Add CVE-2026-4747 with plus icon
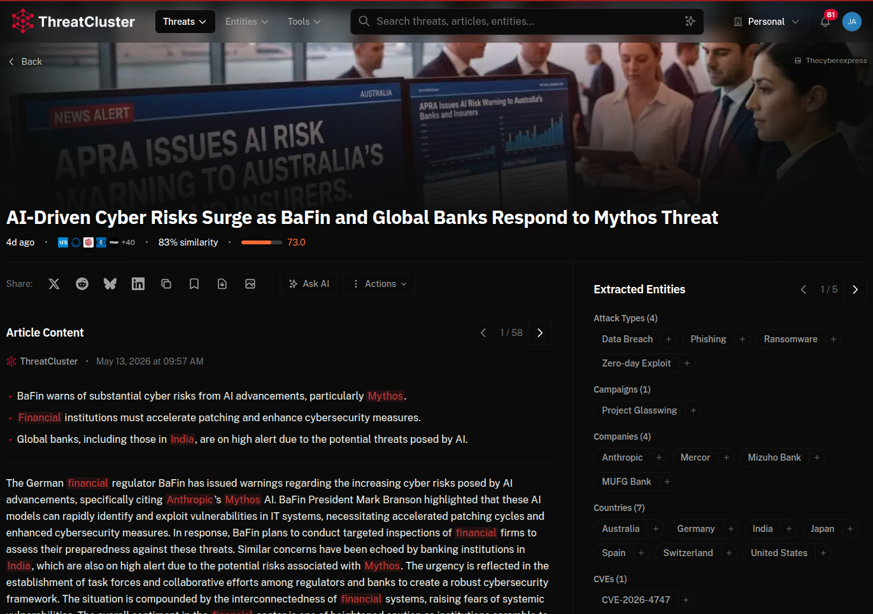873x614 pixels. (x=686, y=600)
